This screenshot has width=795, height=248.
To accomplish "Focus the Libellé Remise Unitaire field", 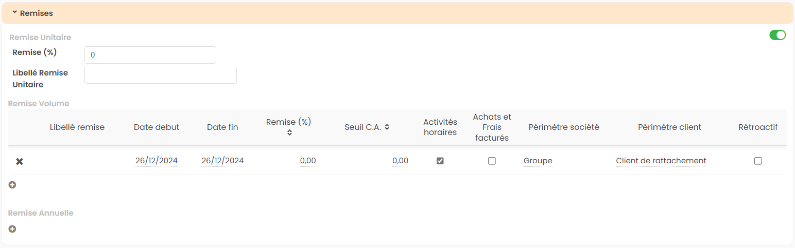I will point(160,75).
